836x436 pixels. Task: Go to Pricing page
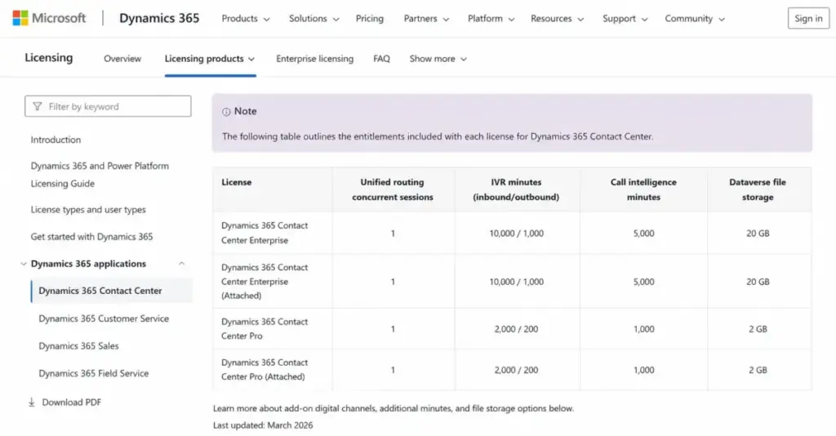click(370, 19)
